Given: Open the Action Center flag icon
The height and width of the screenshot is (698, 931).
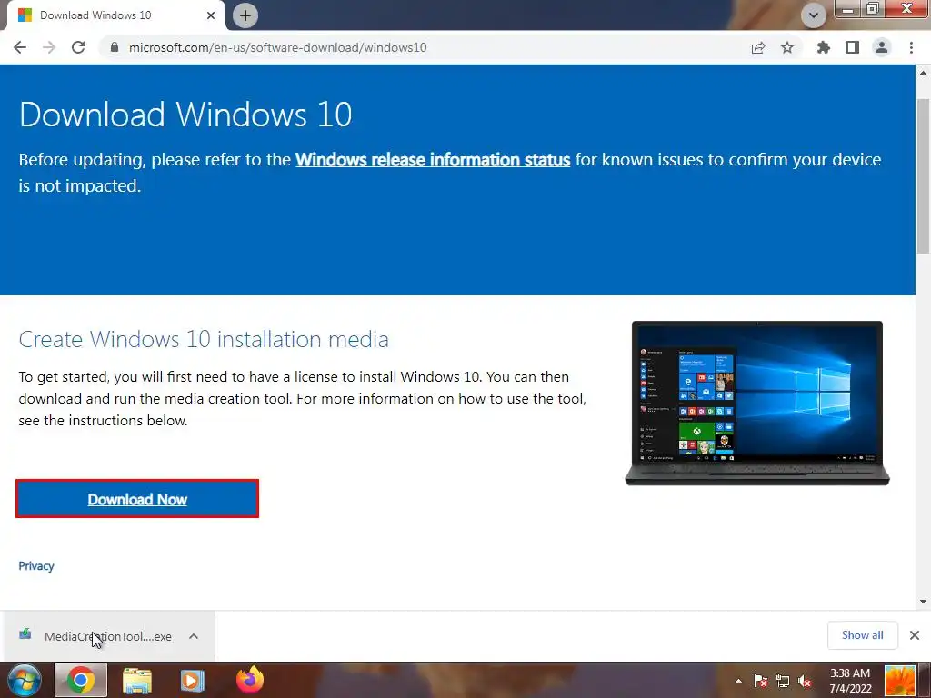Looking at the screenshot, I should tap(761, 681).
